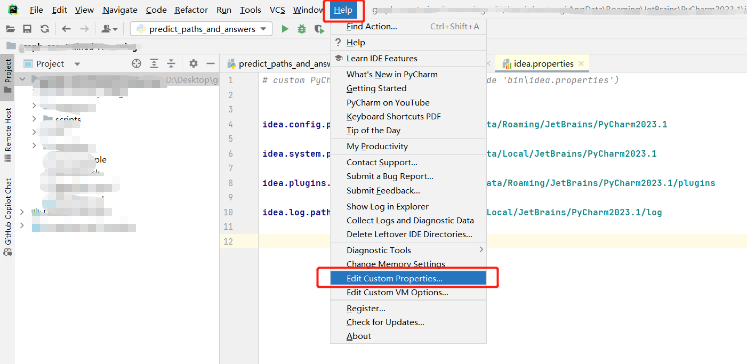Open the Code With Me user icon
The height and width of the screenshot is (364, 747).
(109, 29)
